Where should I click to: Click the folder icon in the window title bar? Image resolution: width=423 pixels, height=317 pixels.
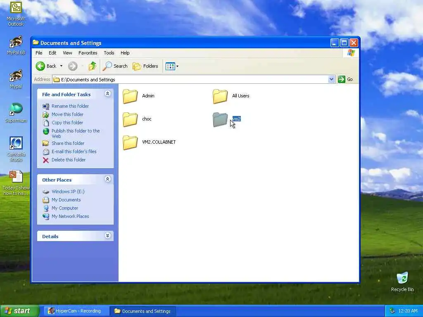[36, 43]
